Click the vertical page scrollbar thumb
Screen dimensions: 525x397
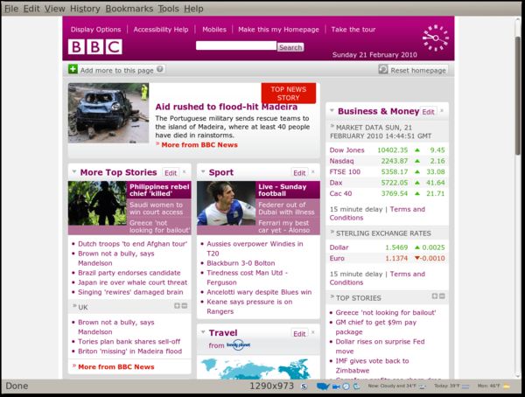point(518,95)
